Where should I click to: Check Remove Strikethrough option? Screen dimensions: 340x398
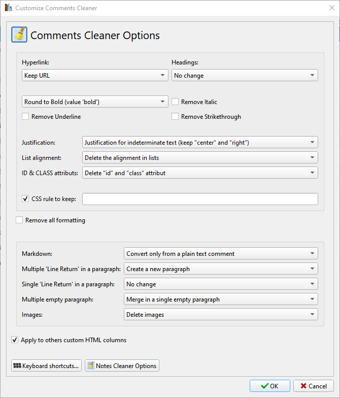[x=175, y=117]
